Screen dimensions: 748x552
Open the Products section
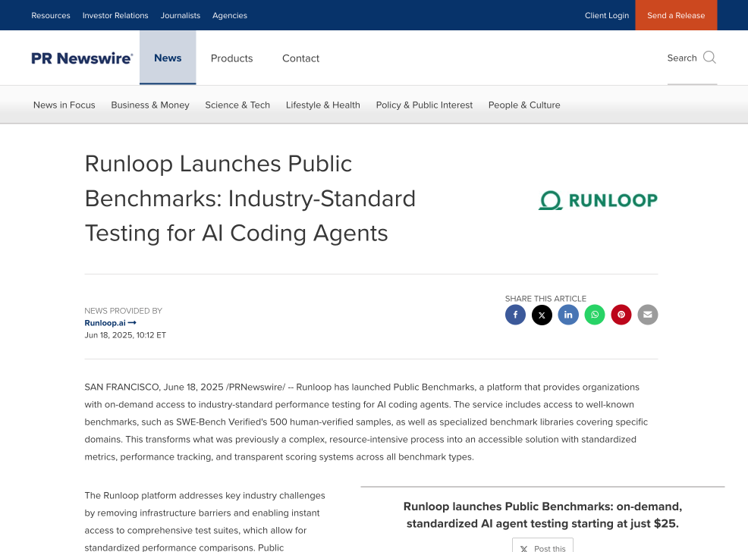231,58
